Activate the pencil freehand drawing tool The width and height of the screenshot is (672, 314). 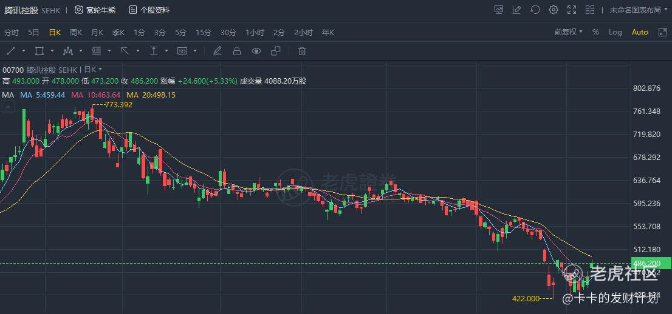tap(218, 52)
